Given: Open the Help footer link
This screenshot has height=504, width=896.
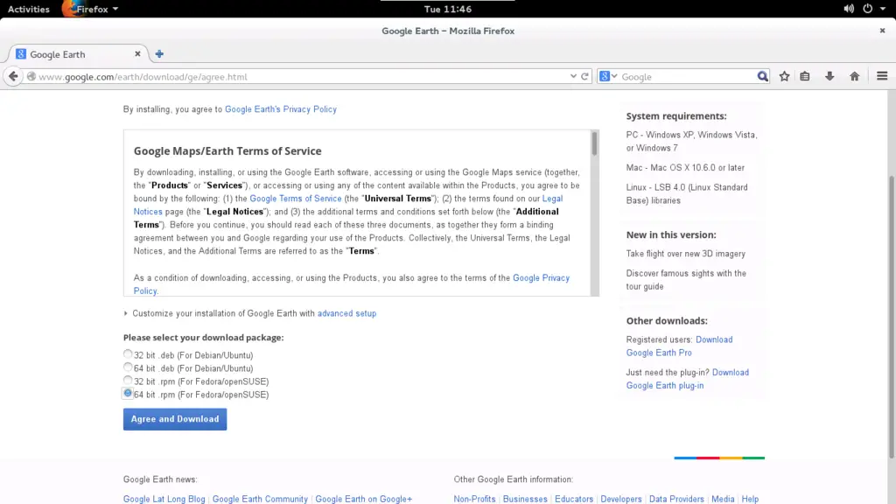Looking at the screenshot, I should [750, 499].
